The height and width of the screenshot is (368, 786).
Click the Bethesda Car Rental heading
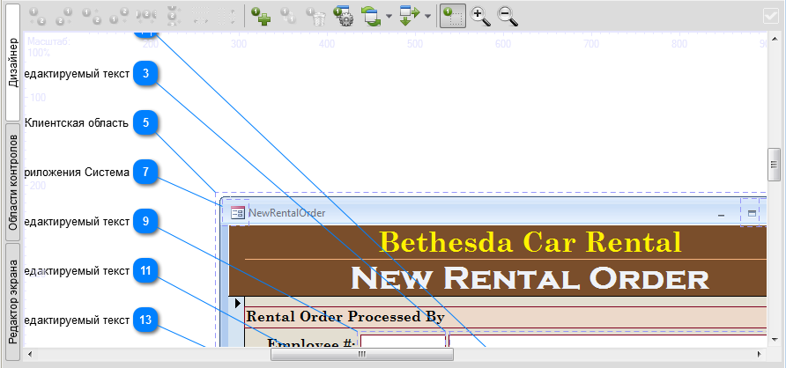[530, 242]
